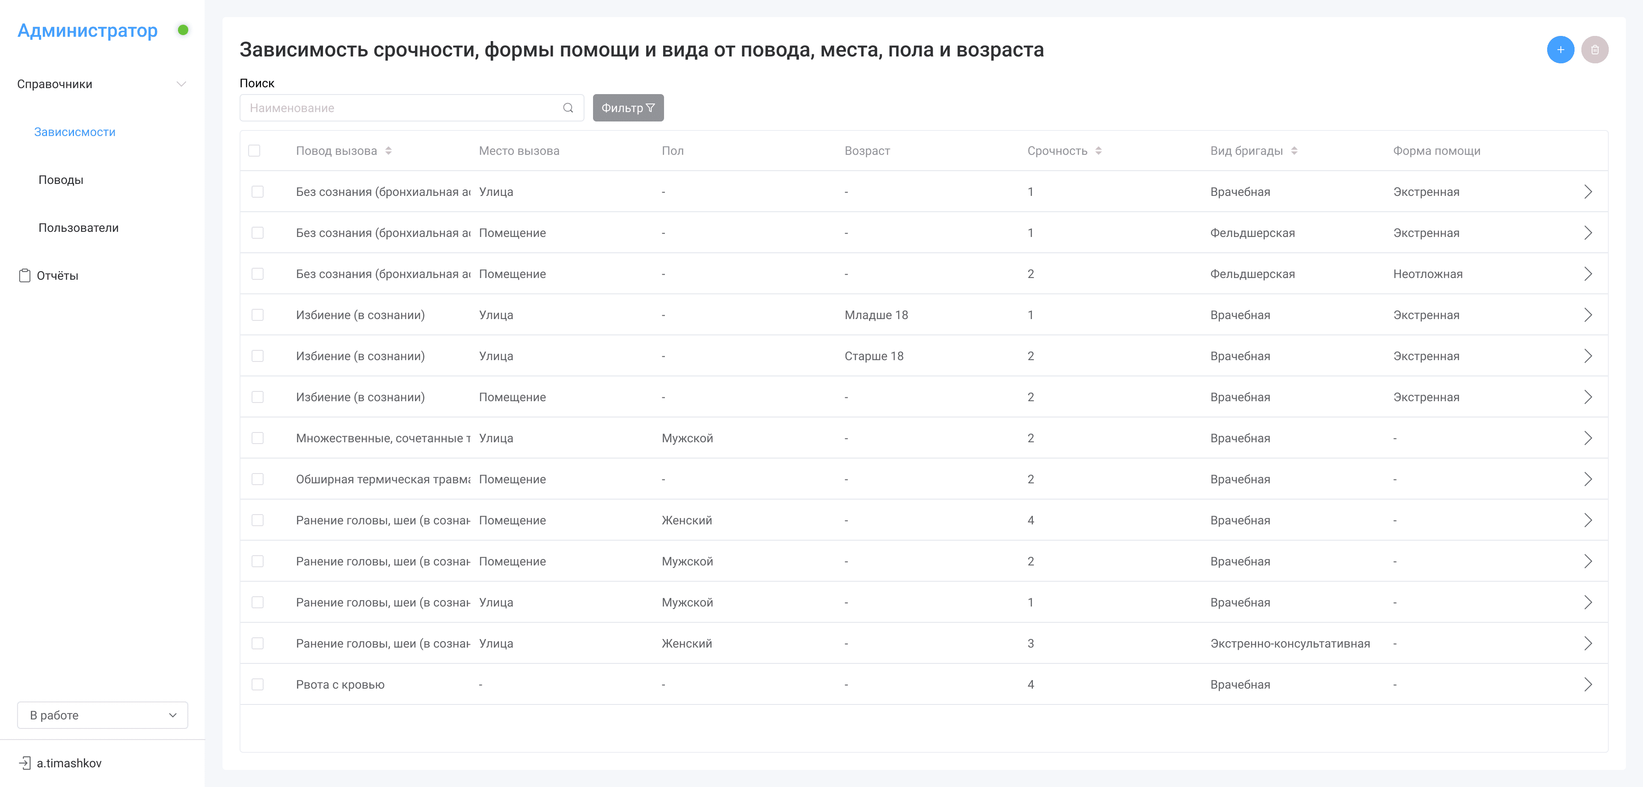Open the Пользователи menu item
The height and width of the screenshot is (787, 1643).
click(78, 228)
